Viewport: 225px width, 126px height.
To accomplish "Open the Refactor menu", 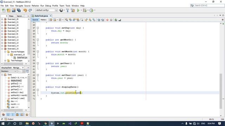I will 35,6.
